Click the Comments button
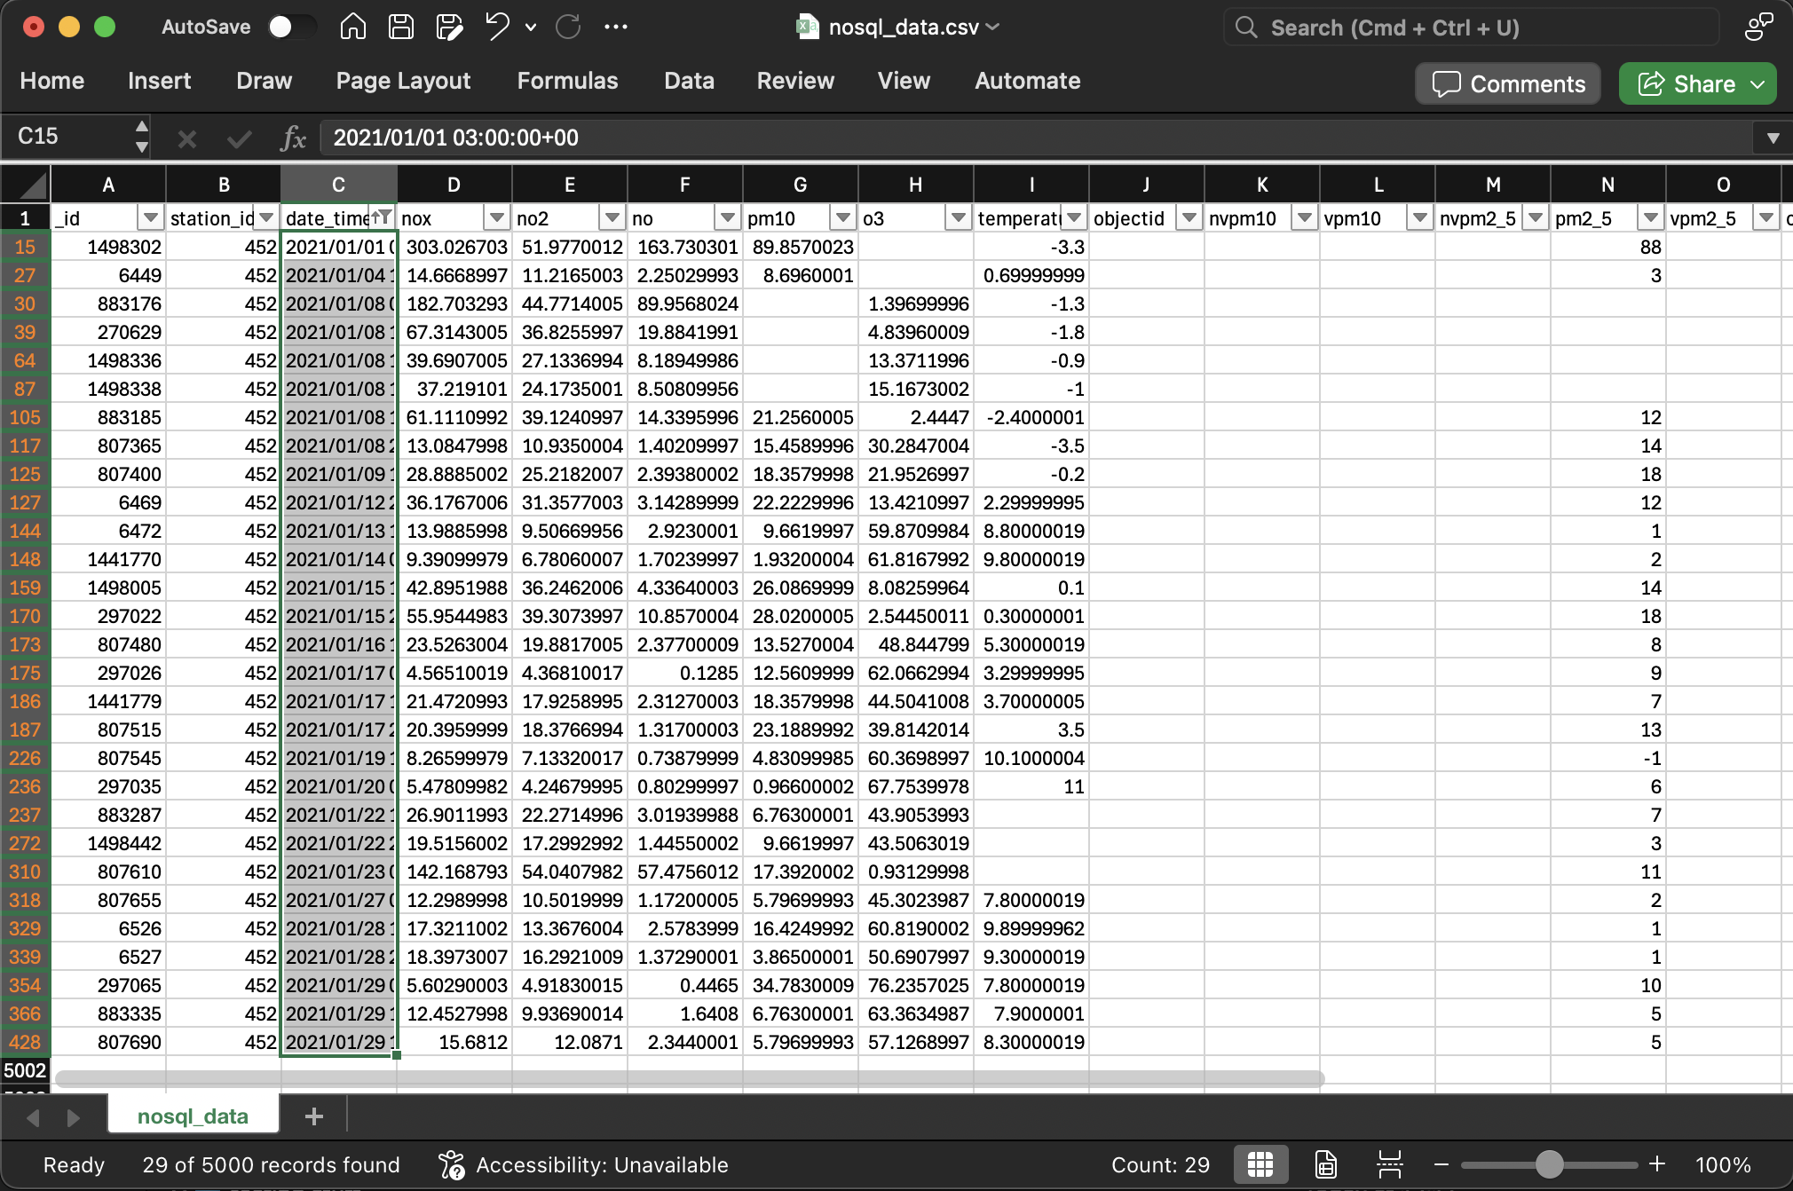The width and height of the screenshot is (1793, 1191). [x=1508, y=83]
